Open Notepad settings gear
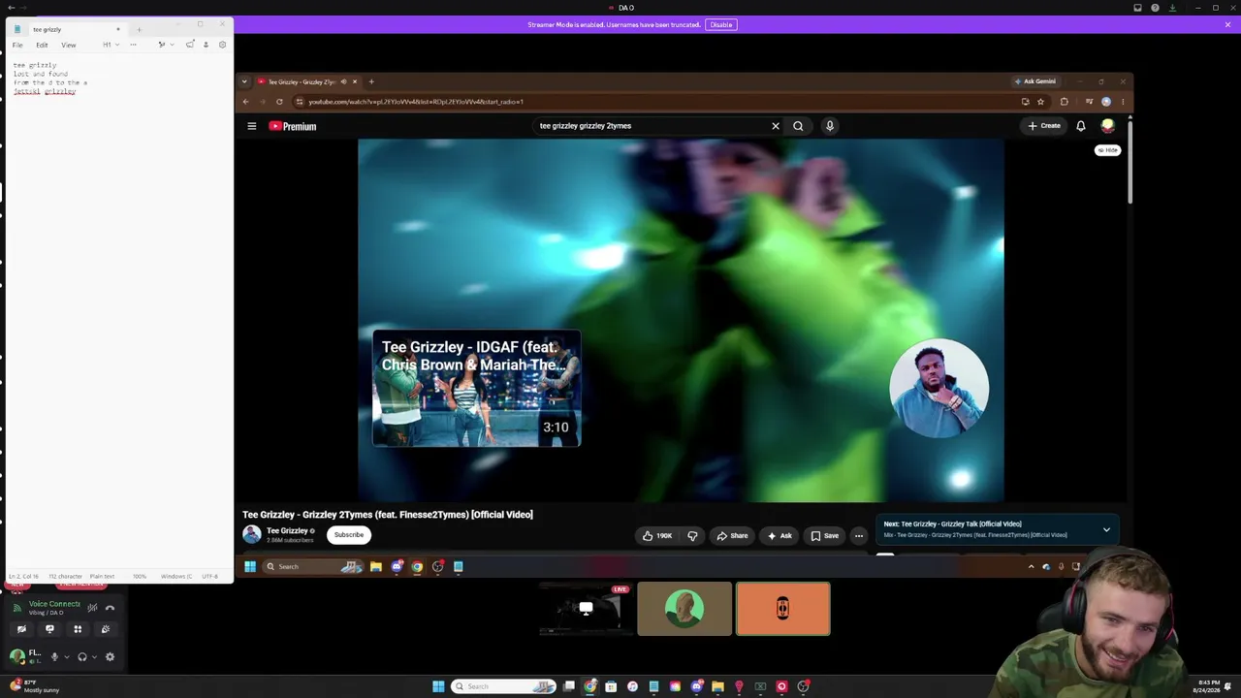The height and width of the screenshot is (698, 1241). 222,45
